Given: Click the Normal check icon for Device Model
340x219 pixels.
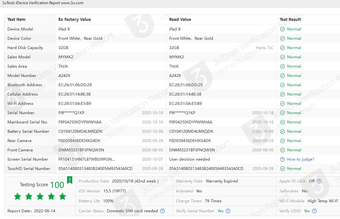Looking at the screenshot, I should tap(282, 29).
